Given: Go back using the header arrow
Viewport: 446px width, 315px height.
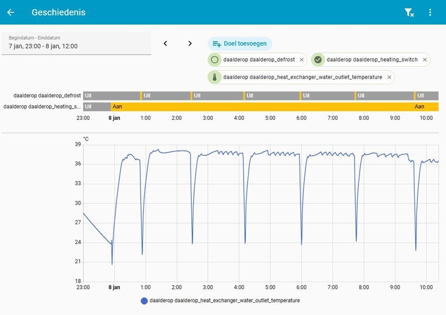Looking at the screenshot, I should (x=11, y=12).
